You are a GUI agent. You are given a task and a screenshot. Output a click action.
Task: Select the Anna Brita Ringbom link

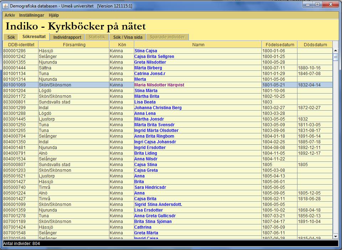(x=154, y=136)
